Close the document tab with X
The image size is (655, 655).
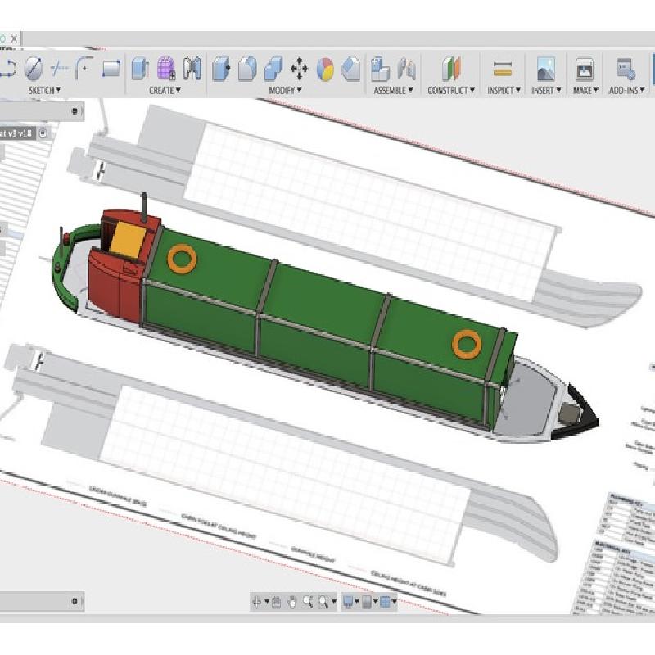click(14, 38)
